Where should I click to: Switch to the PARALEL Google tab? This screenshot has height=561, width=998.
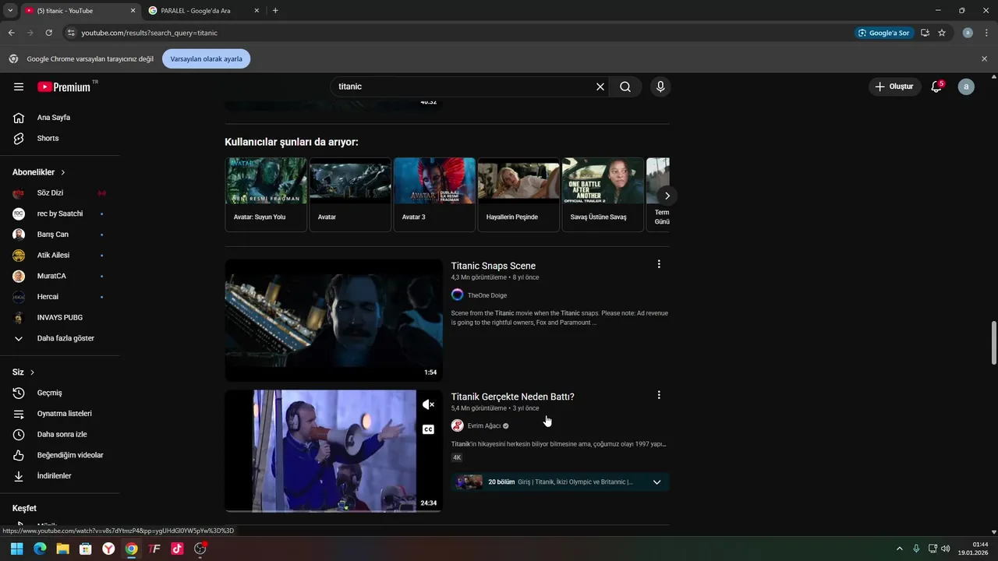pos(204,11)
